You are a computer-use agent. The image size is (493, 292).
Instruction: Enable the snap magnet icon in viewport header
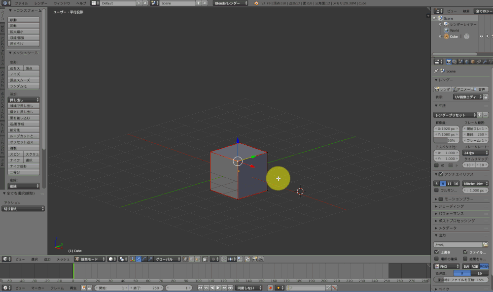(223, 259)
